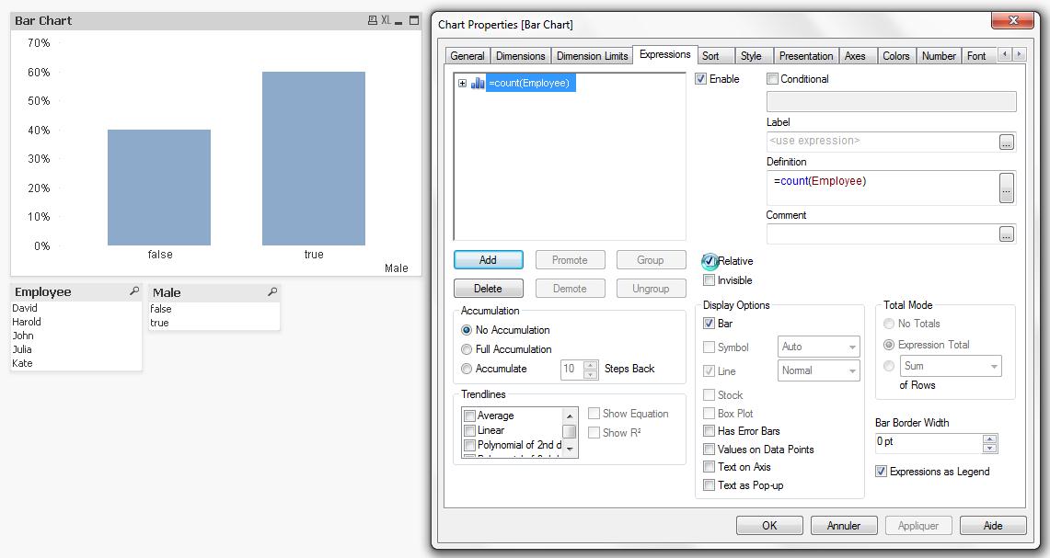1050x558 pixels.
Task: Open Definition edit expression dialog button
Action: coord(1007,188)
